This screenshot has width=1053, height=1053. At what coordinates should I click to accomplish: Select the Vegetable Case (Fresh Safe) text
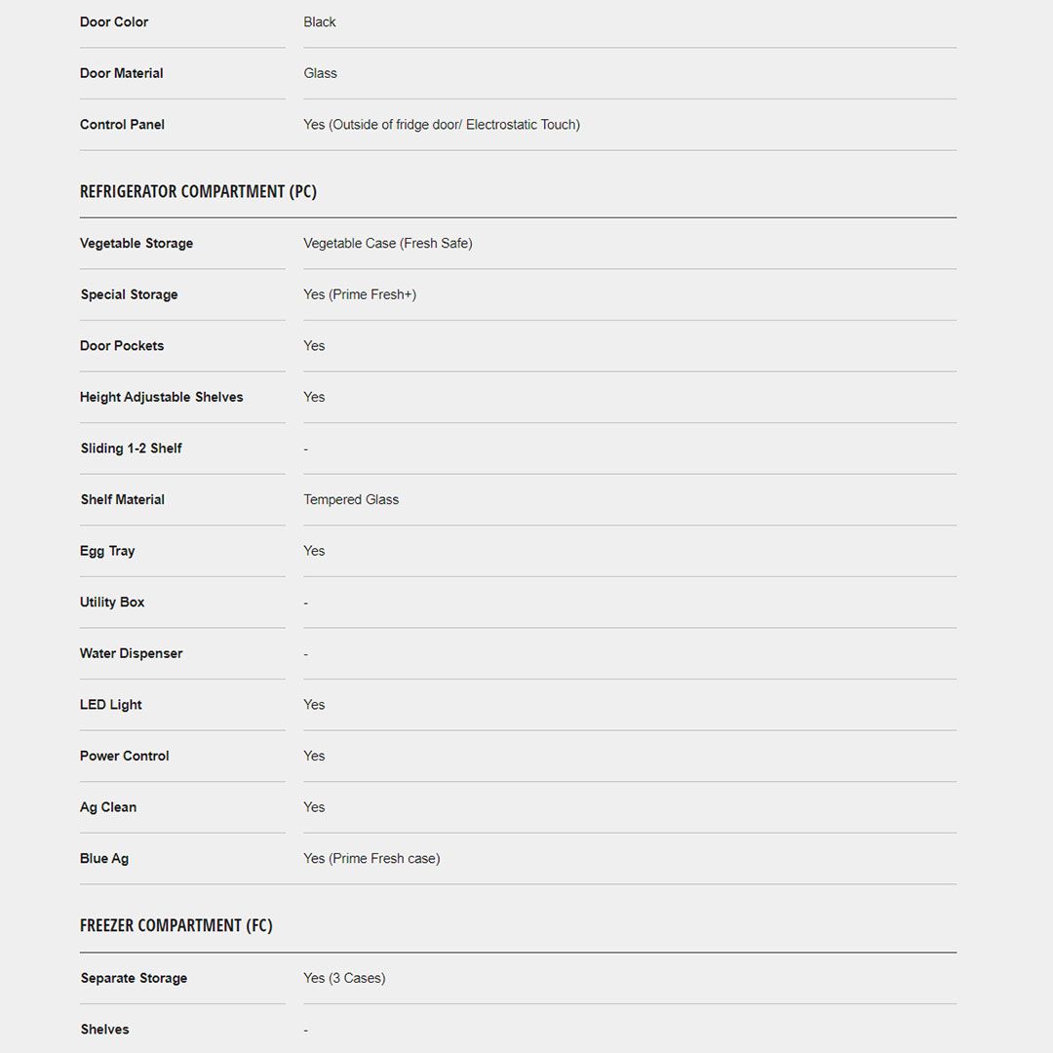pyautogui.click(x=387, y=243)
